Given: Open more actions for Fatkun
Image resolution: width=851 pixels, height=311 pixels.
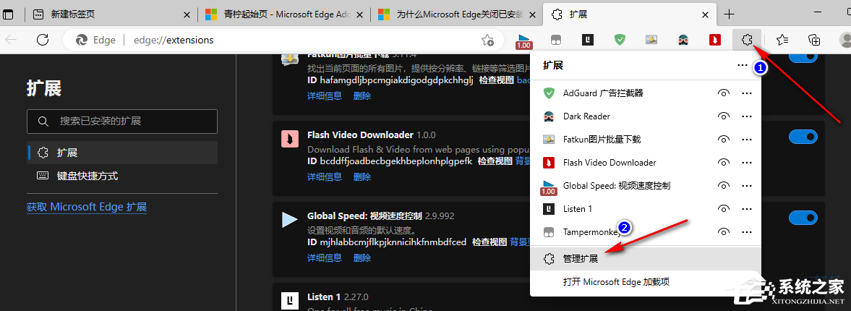Looking at the screenshot, I should pos(747,140).
